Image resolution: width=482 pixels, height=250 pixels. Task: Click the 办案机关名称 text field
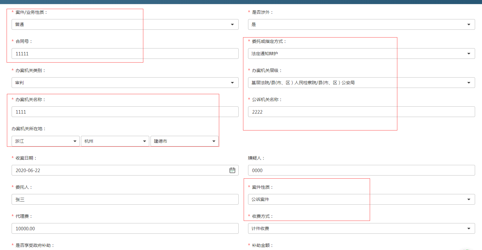coord(125,112)
